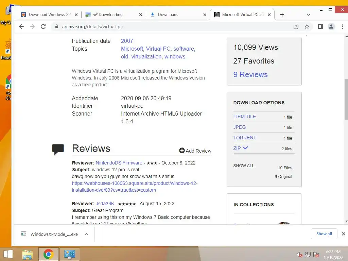Image resolution: width=348 pixels, height=261 pixels.
Task: Go back to the previous page
Action: [x=21, y=27]
